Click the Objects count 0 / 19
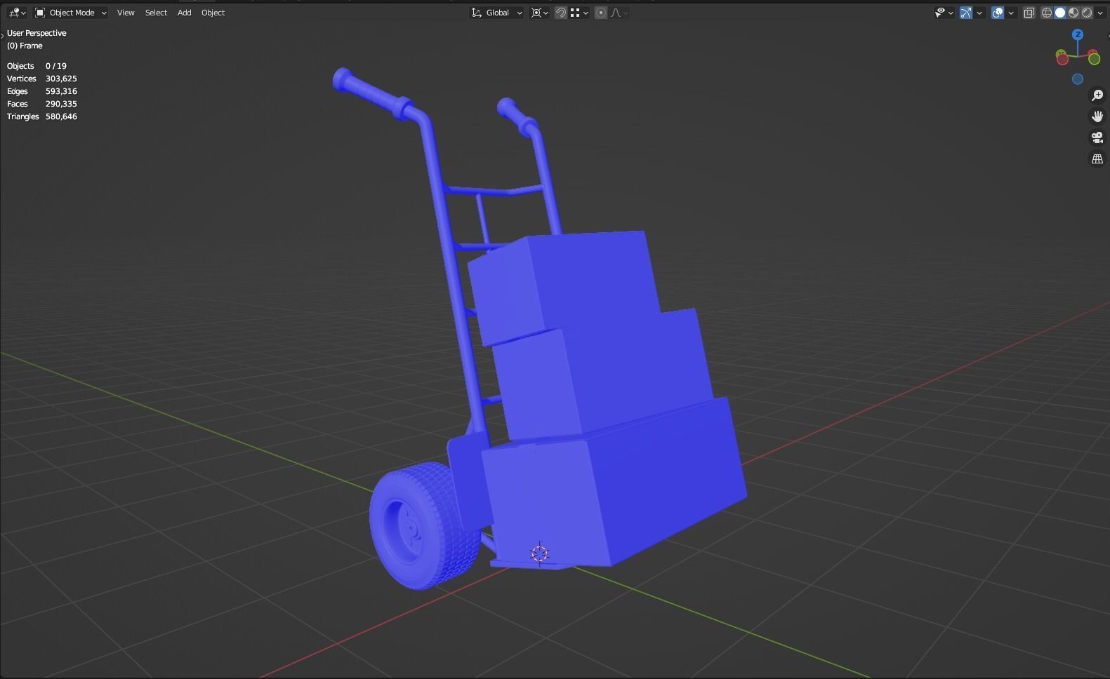The image size is (1110, 679). 56,66
